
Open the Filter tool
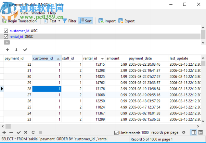[x=69, y=21]
